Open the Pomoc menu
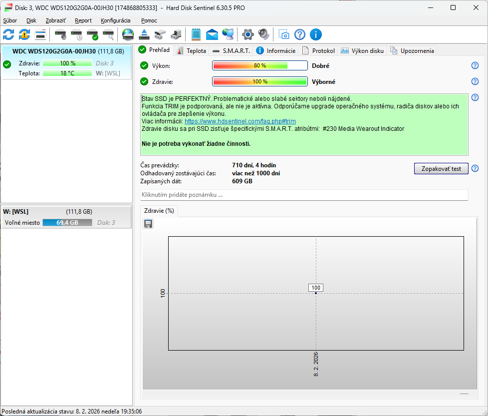Image resolution: width=488 pixels, height=416 pixels. (149, 20)
